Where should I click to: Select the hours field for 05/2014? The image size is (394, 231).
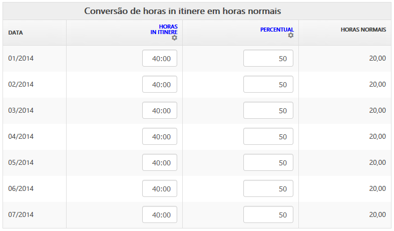[x=160, y=162]
